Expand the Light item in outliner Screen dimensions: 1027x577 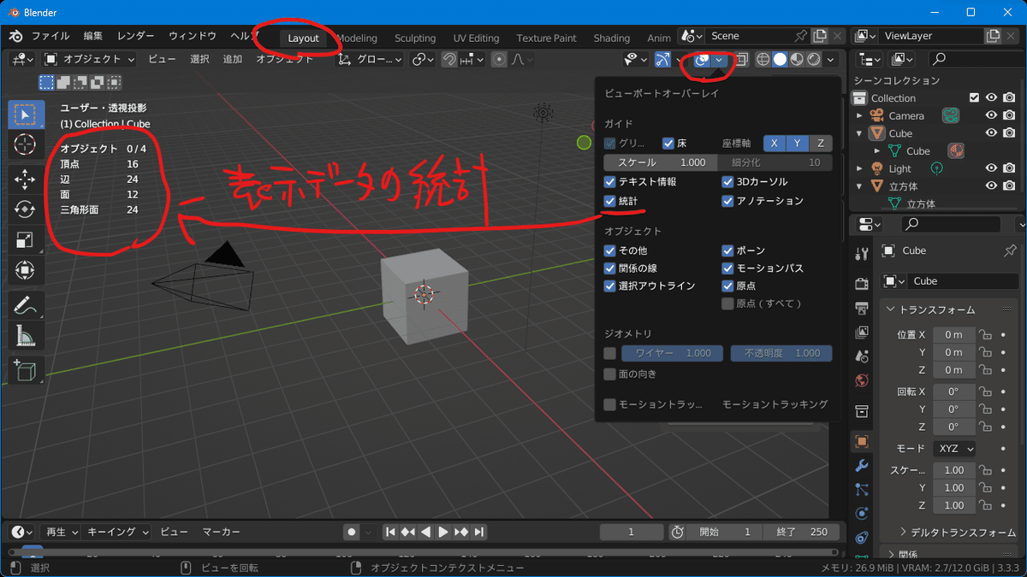tap(860, 168)
